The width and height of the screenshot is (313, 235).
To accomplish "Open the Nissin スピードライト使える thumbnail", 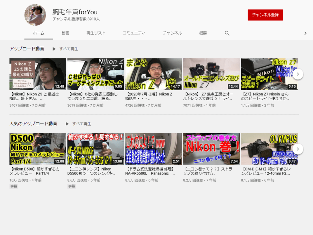I will (x=269, y=74).
